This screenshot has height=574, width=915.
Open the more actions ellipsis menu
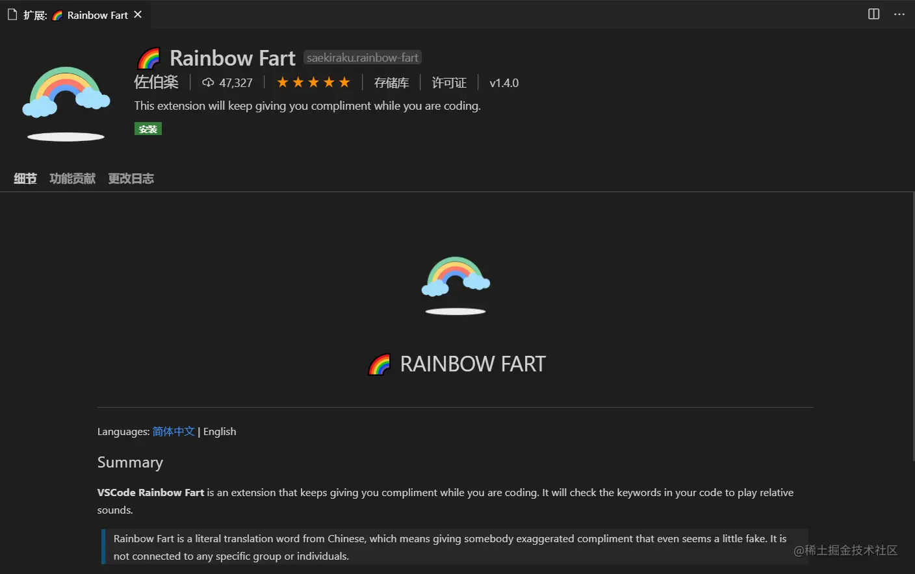click(x=899, y=14)
